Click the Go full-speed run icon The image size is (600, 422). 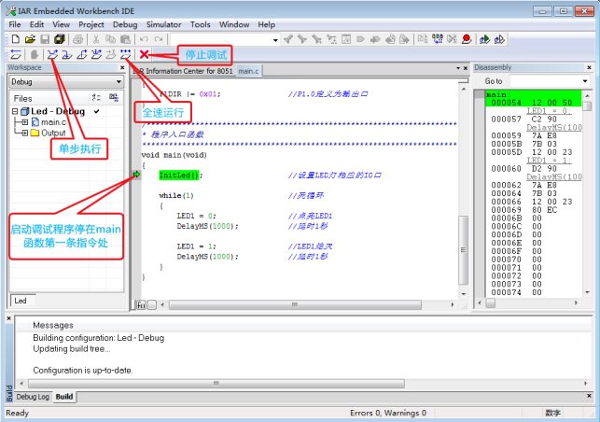pyautogui.click(x=125, y=54)
